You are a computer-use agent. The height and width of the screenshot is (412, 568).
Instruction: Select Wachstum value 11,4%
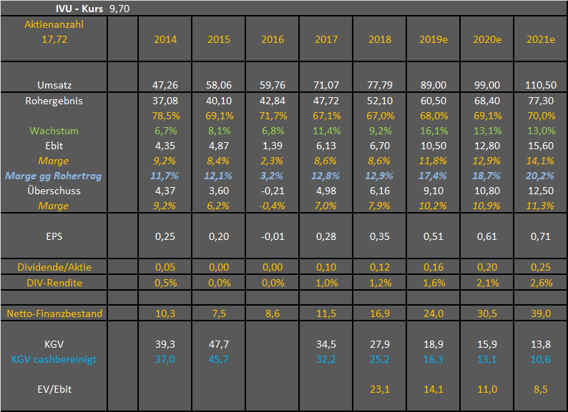pyautogui.click(x=326, y=131)
